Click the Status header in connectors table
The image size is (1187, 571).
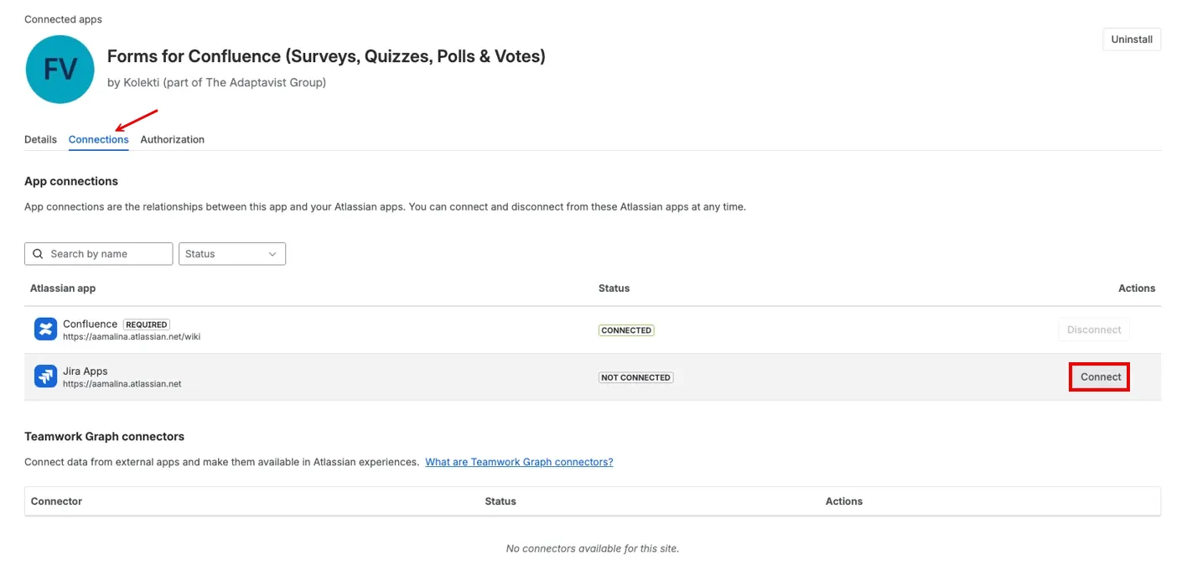[500, 501]
